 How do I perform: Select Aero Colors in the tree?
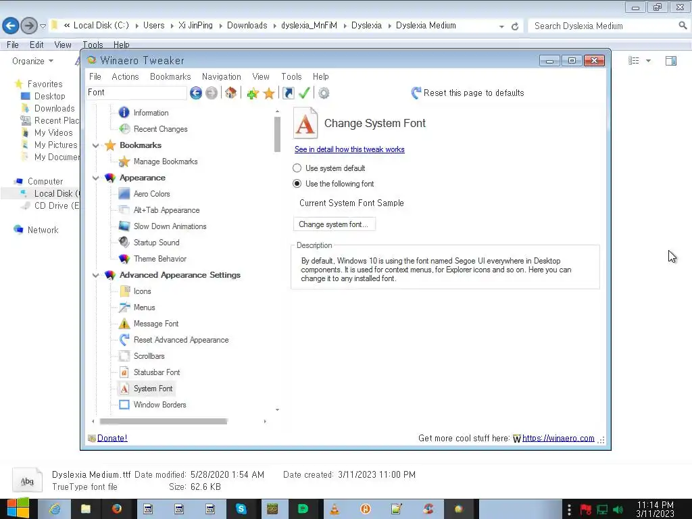[152, 194]
